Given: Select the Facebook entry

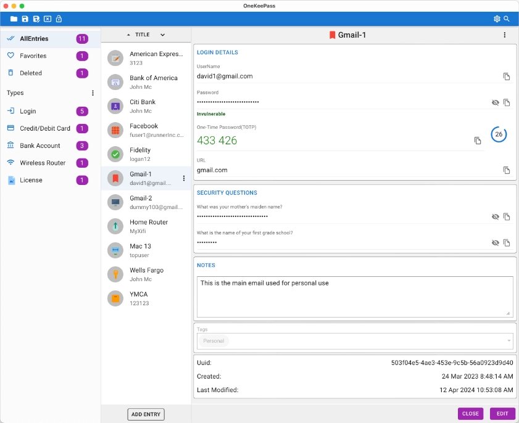Looking at the screenshot, I should (x=146, y=130).
